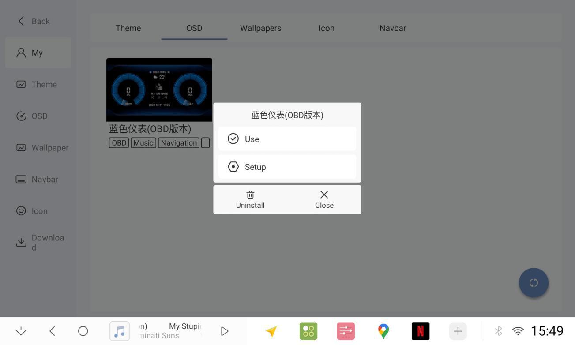Add a shortcut with the plus button
The width and height of the screenshot is (575, 345).
458,331
